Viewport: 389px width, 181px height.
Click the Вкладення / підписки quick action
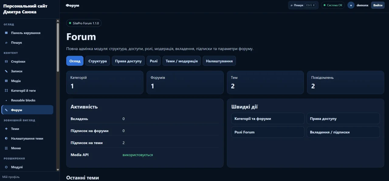tap(343, 132)
